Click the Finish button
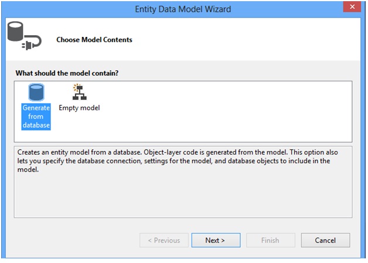Viewport: 368px width, 263px height. point(270,240)
